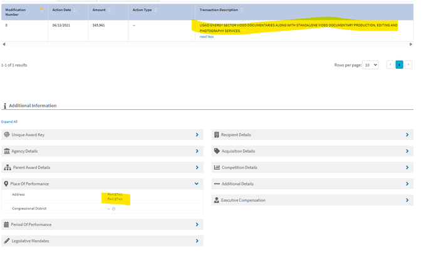This screenshot has width=426, height=268.
Task: Click the table's horizontal scrollbar track
Action: 207,44
